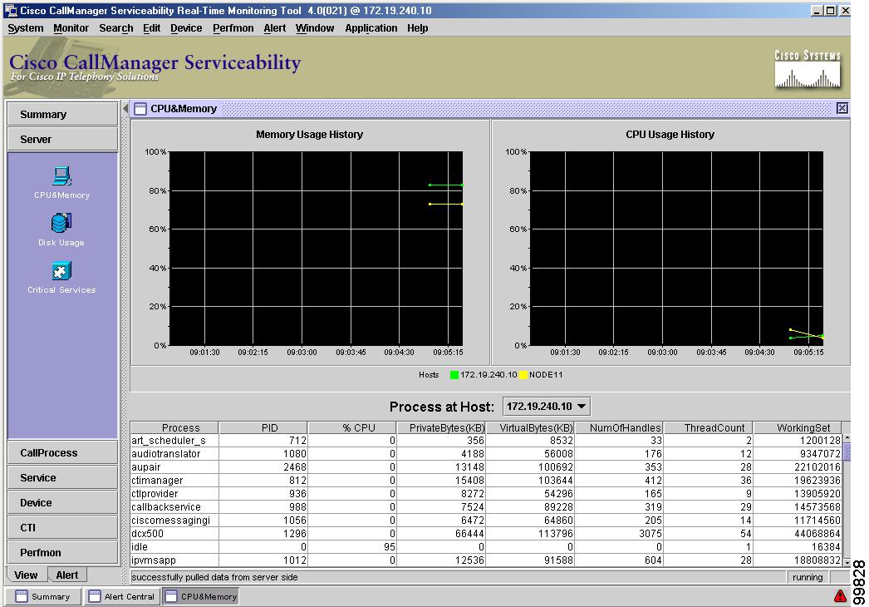
Task: Switch to the Alert Central window tab
Action: coord(122,596)
